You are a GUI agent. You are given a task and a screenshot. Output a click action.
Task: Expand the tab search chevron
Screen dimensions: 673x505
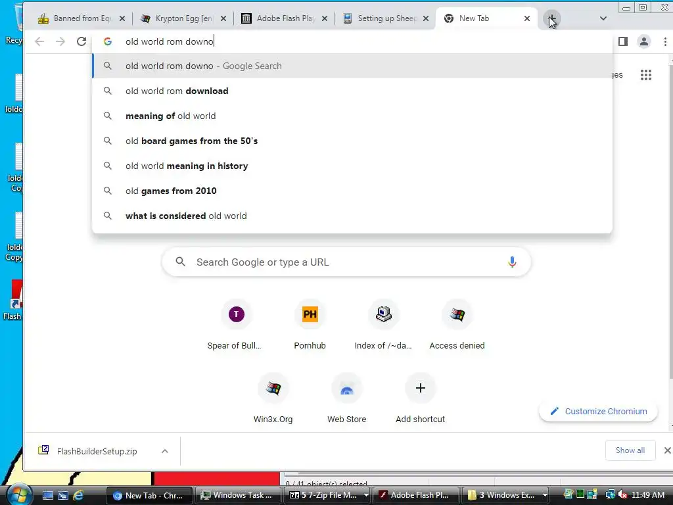click(x=603, y=18)
